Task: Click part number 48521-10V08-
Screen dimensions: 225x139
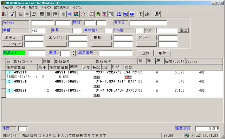Action: click(x=68, y=72)
